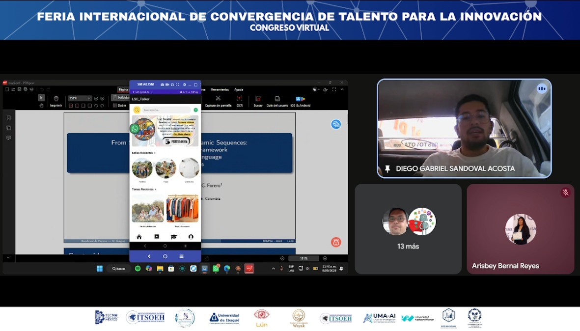Open the PDFgear zoom level dropdown
Viewport: 580px width, 331px height.
coord(80,98)
